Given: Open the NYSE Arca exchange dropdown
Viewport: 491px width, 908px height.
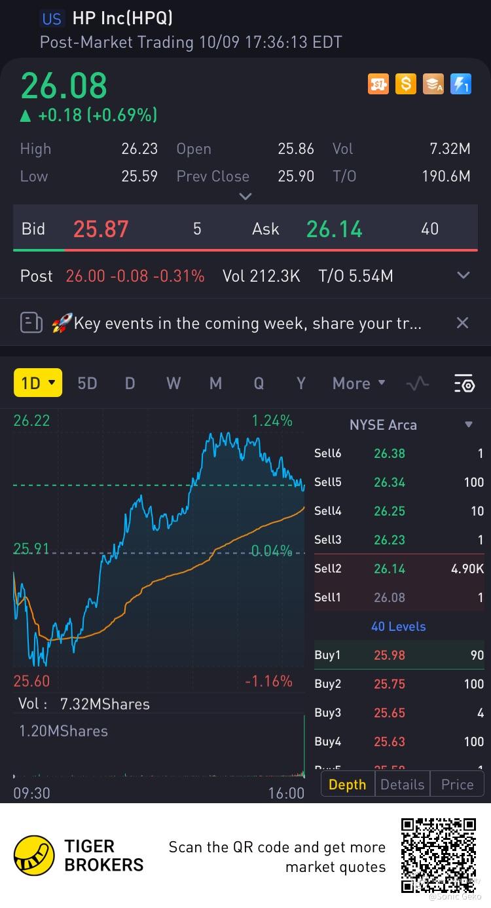Looking at the screenshot, I should point(410,425).
